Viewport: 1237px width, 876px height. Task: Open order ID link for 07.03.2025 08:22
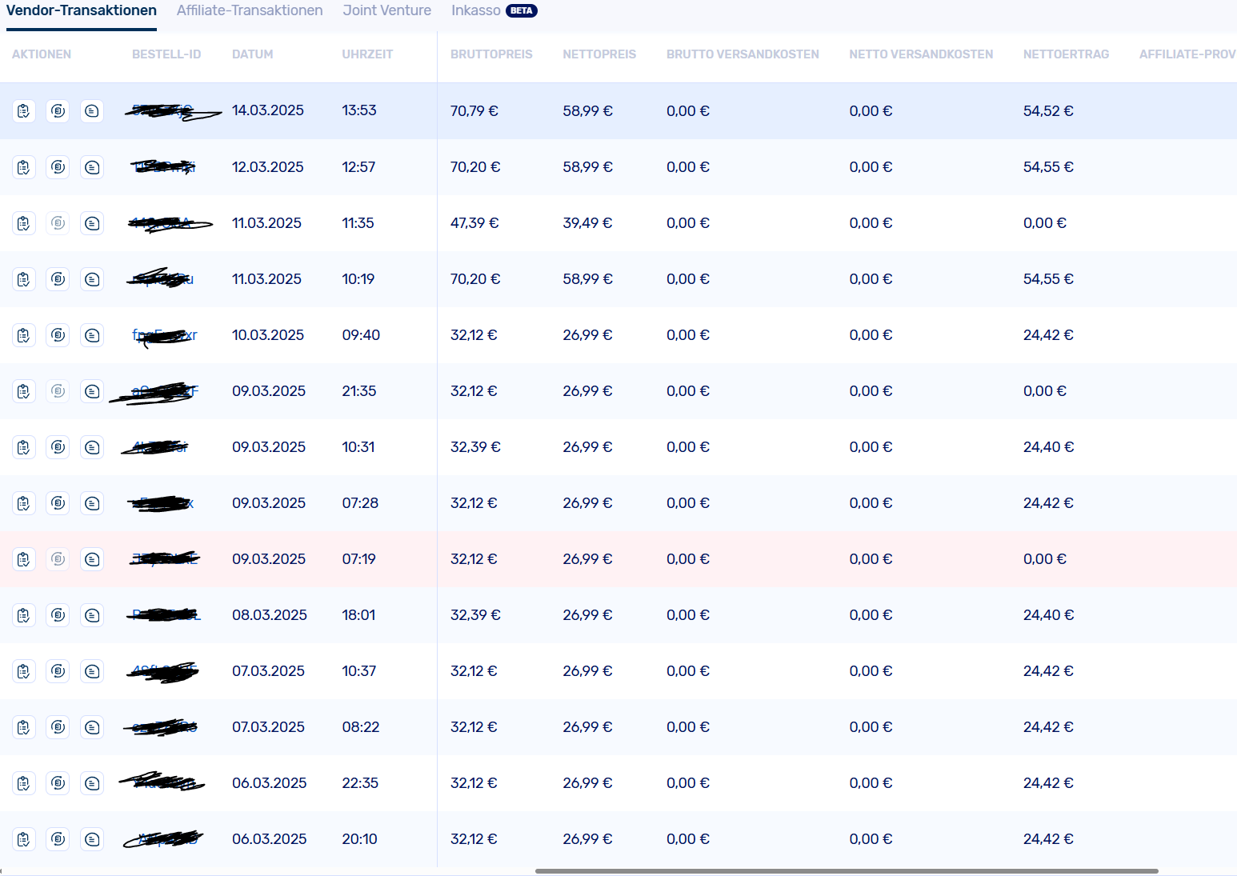coord(164,727)
